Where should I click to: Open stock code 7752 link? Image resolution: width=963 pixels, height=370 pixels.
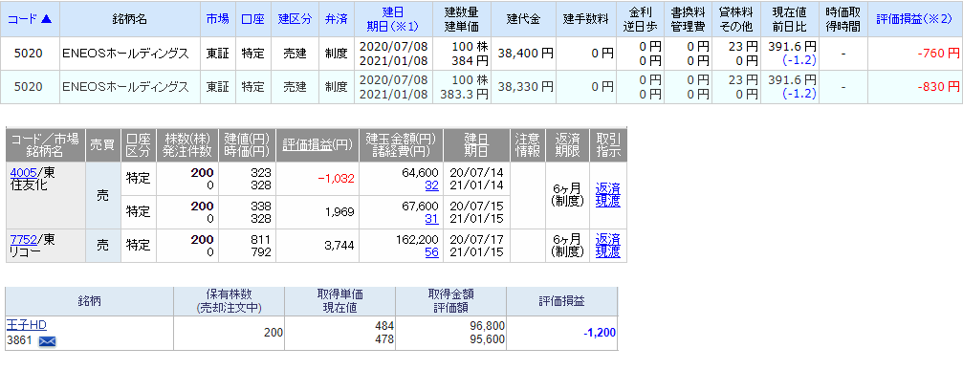pyautogui.click(x=23, y=240)
